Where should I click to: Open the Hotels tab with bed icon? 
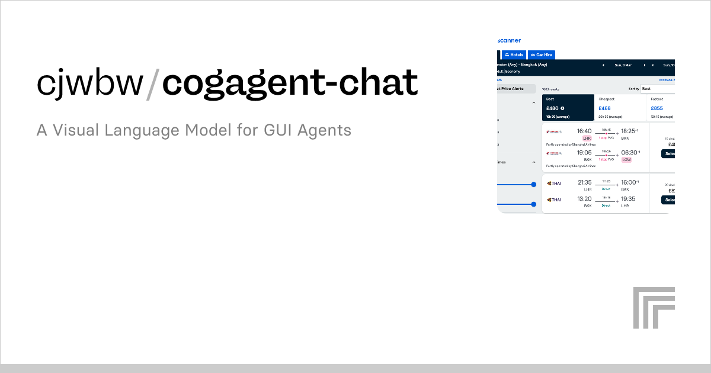coord(514,54)
